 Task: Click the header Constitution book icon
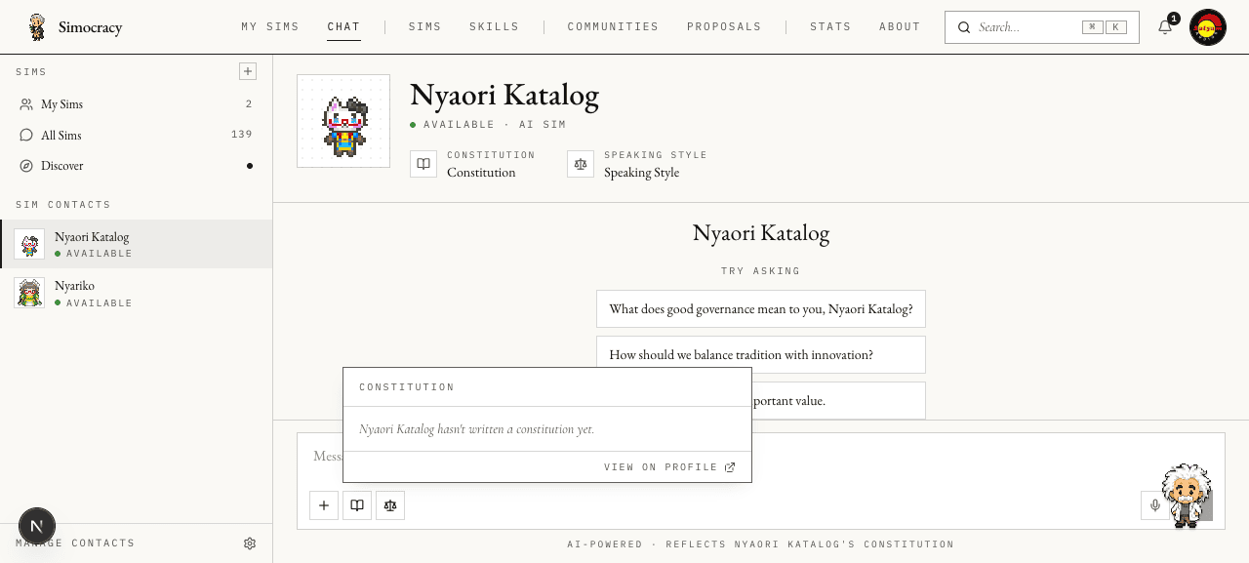[x=423, y=164]
